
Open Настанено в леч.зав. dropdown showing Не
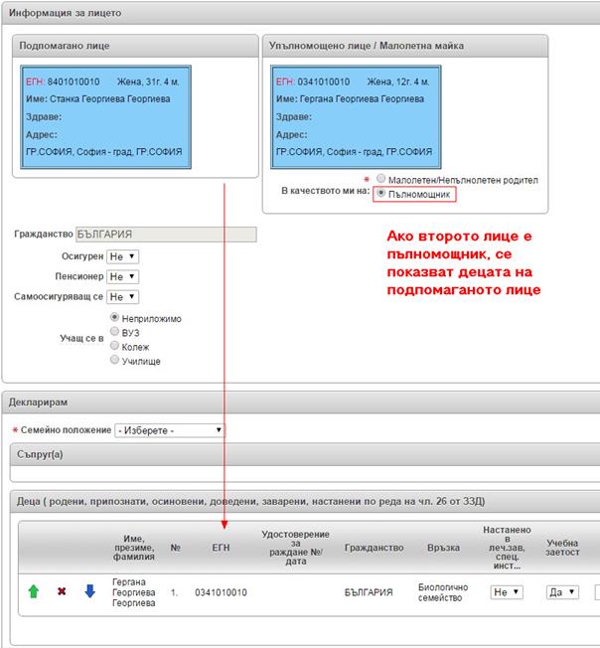[x=507, y=592]
